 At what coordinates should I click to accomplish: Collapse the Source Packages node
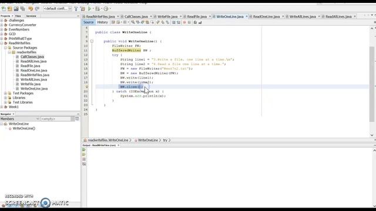click(x=5, y=48)
